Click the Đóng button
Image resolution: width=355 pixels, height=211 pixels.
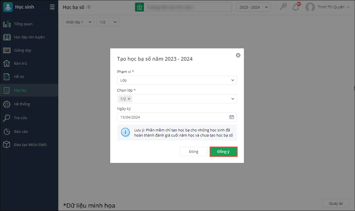click(x=194, y=152)
